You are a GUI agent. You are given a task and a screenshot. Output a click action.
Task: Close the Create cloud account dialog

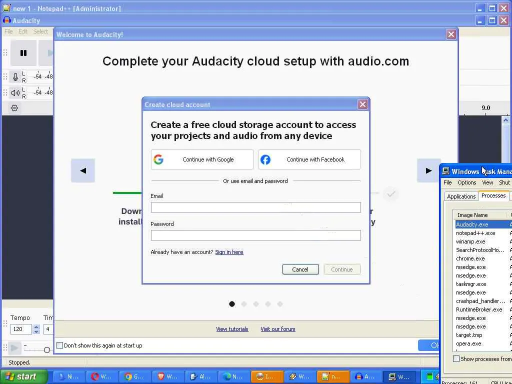[x=362, y=104]
